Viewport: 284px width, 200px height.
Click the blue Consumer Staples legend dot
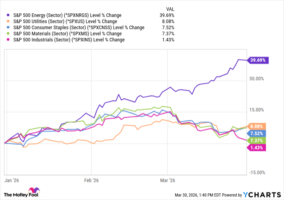(x=9, y=28)
